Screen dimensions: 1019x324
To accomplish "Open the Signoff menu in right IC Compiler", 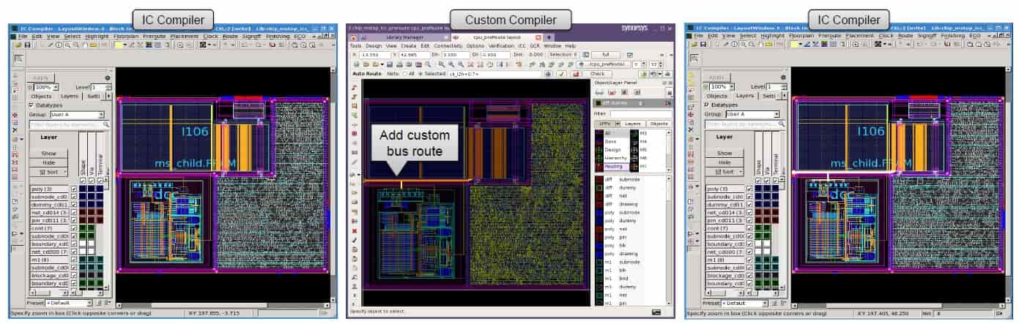I will pos(927,36).
